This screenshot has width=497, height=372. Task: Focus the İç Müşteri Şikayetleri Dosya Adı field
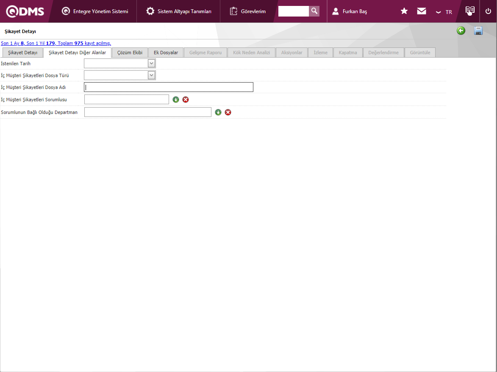tap(169, 87)
